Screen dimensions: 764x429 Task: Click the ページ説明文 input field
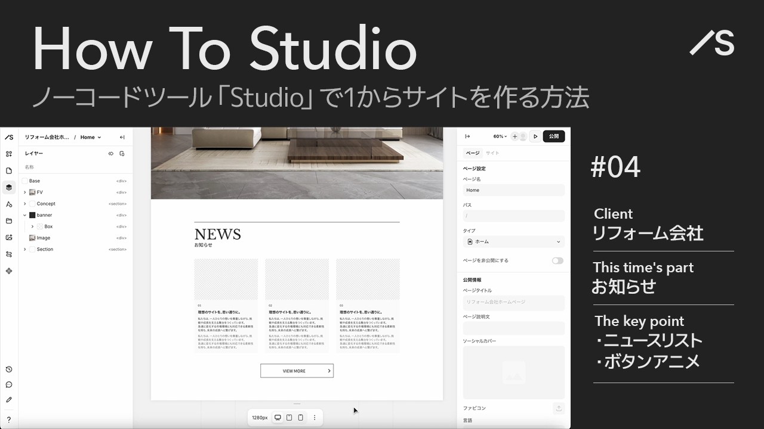point(514,328)
